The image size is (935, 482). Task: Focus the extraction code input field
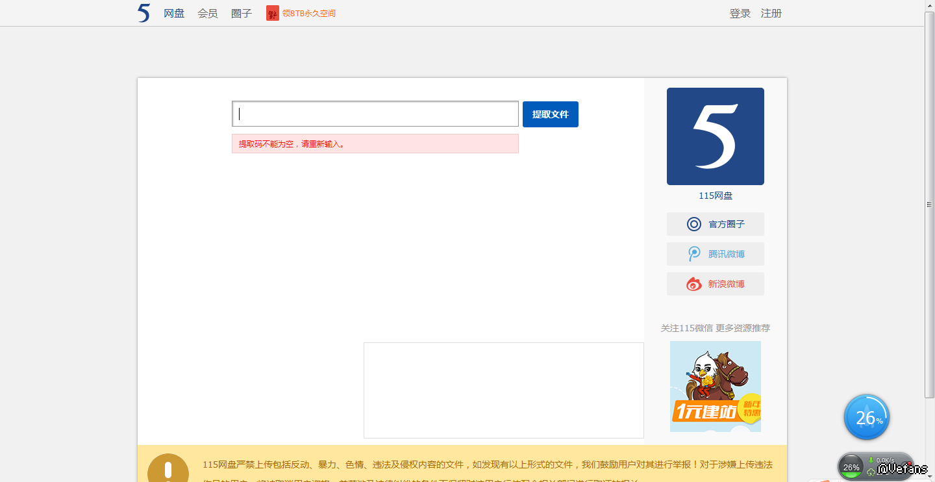[x=375, y=114]
